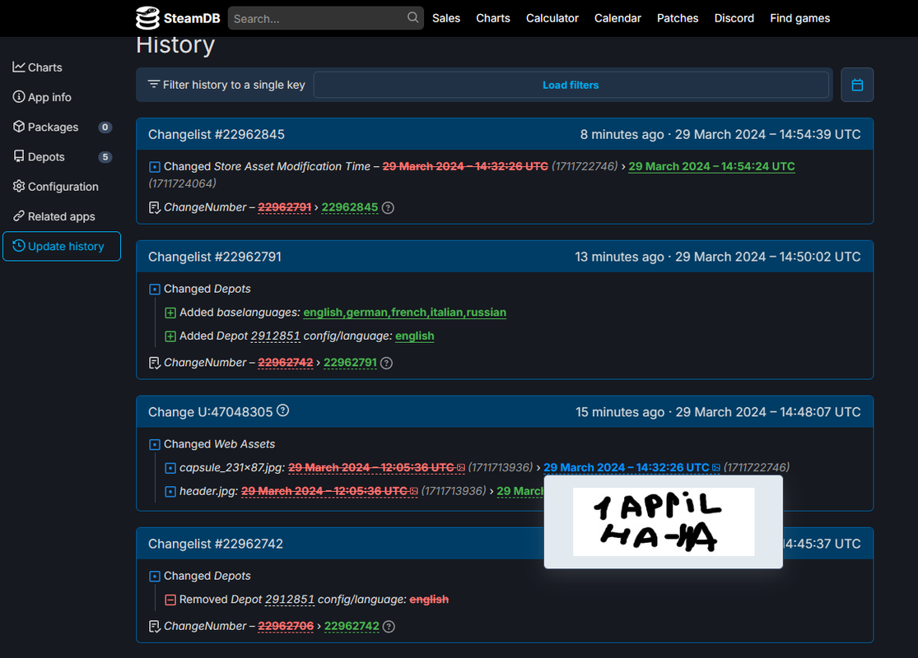Viewport: 918px width, 658px height.
Task: Select Update history in the sidebar
Action: pos(62,246)
